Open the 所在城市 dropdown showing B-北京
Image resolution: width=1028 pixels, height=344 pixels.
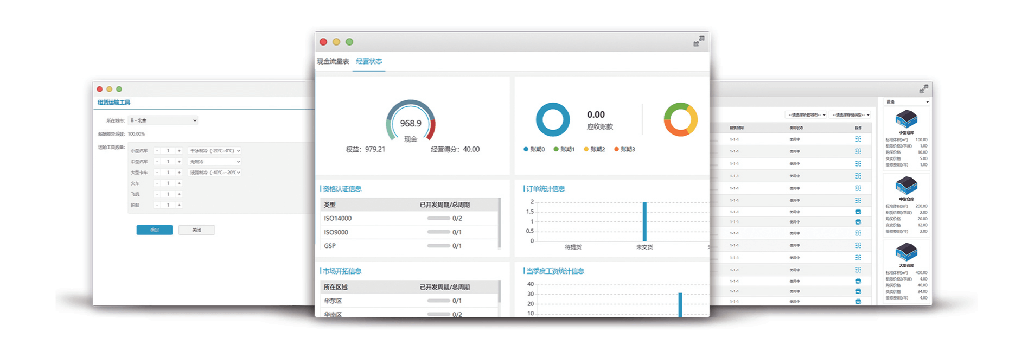tap(163, 120)
